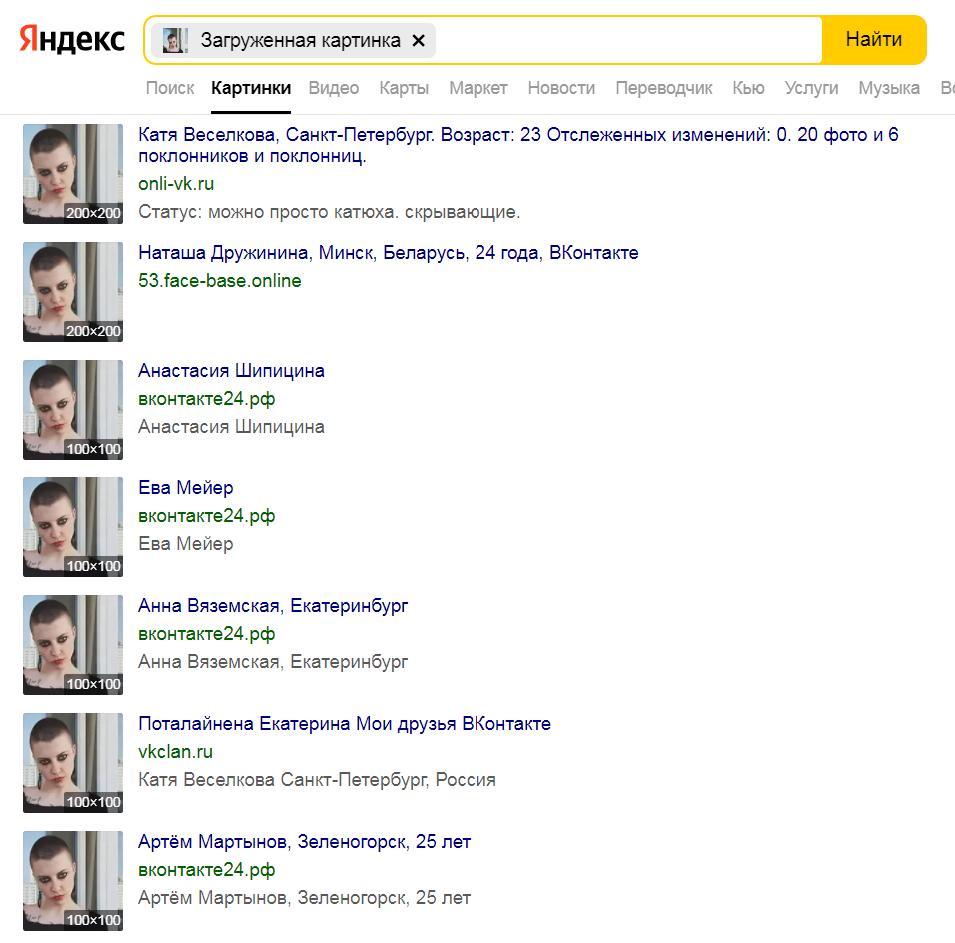Image resolution: width=955 pixels, height=943 pixels.
Task: Click the Загруженная картинка label
Action: 301,41
